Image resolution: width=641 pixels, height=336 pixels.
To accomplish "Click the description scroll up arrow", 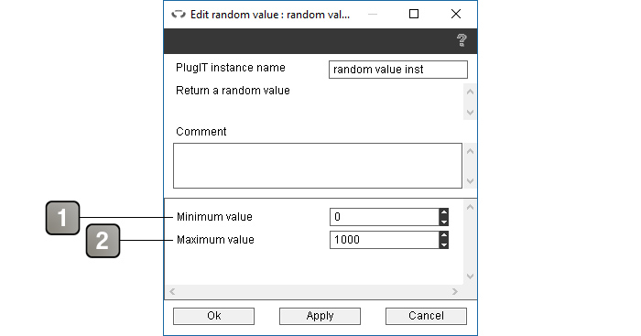I will point(470,92).
